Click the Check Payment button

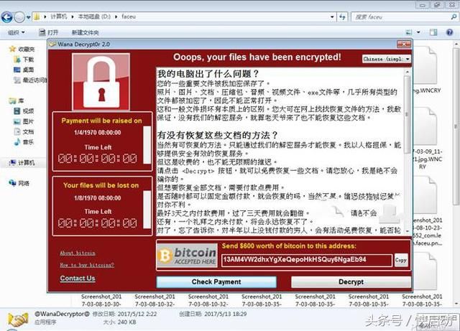(216, 282)
